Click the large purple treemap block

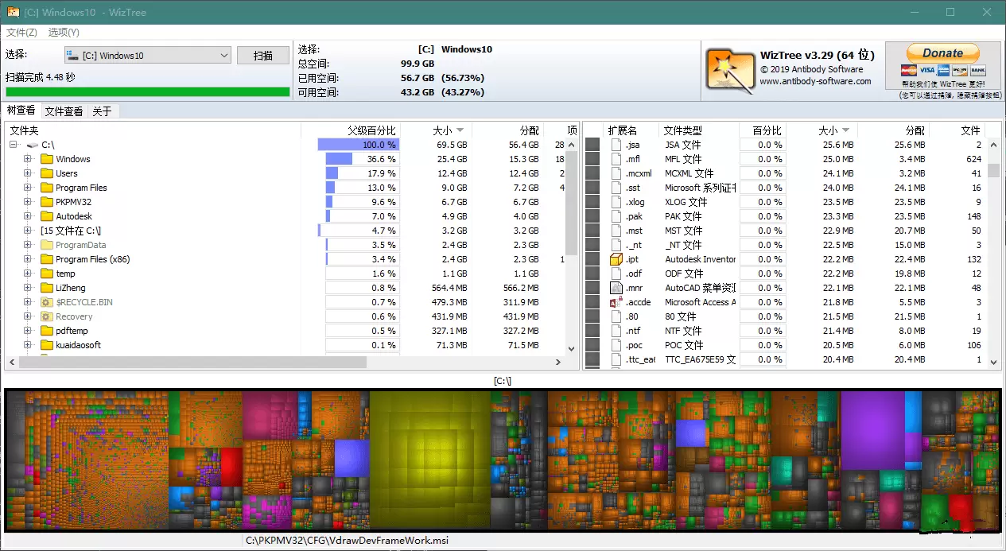[x=872, y=430]
